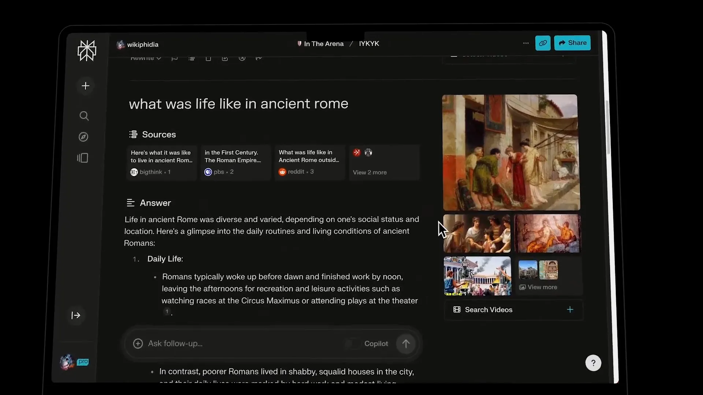Open the thumbnail of Romans gathered around a table
Viewport: 703px width, 395px height.
477,233
